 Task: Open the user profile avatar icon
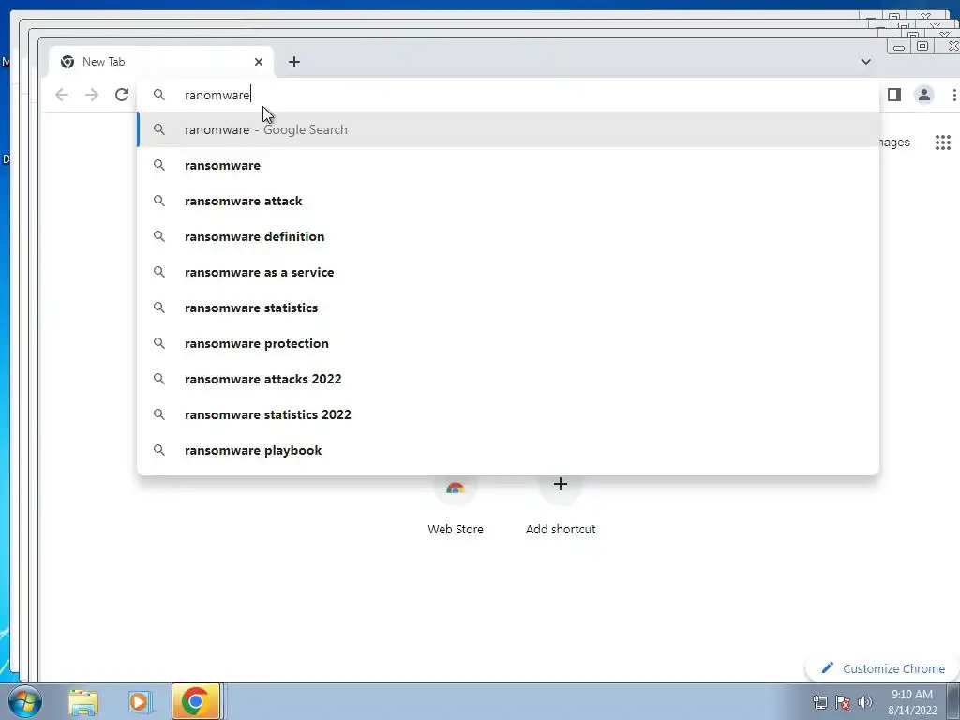coord(924,95)
